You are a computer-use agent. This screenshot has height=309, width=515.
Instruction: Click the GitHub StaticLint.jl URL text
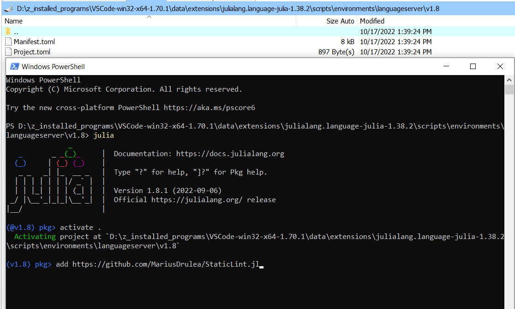coord(166,264)
